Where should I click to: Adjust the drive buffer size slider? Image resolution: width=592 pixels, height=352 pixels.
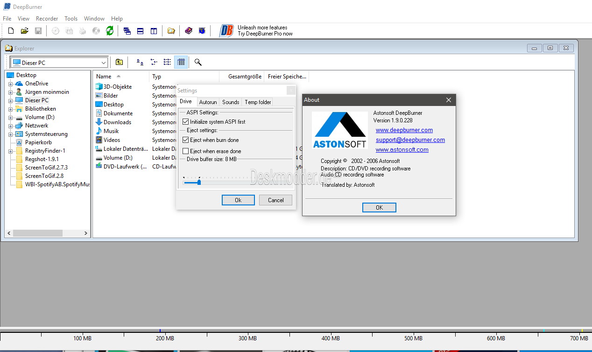[199, 182]
